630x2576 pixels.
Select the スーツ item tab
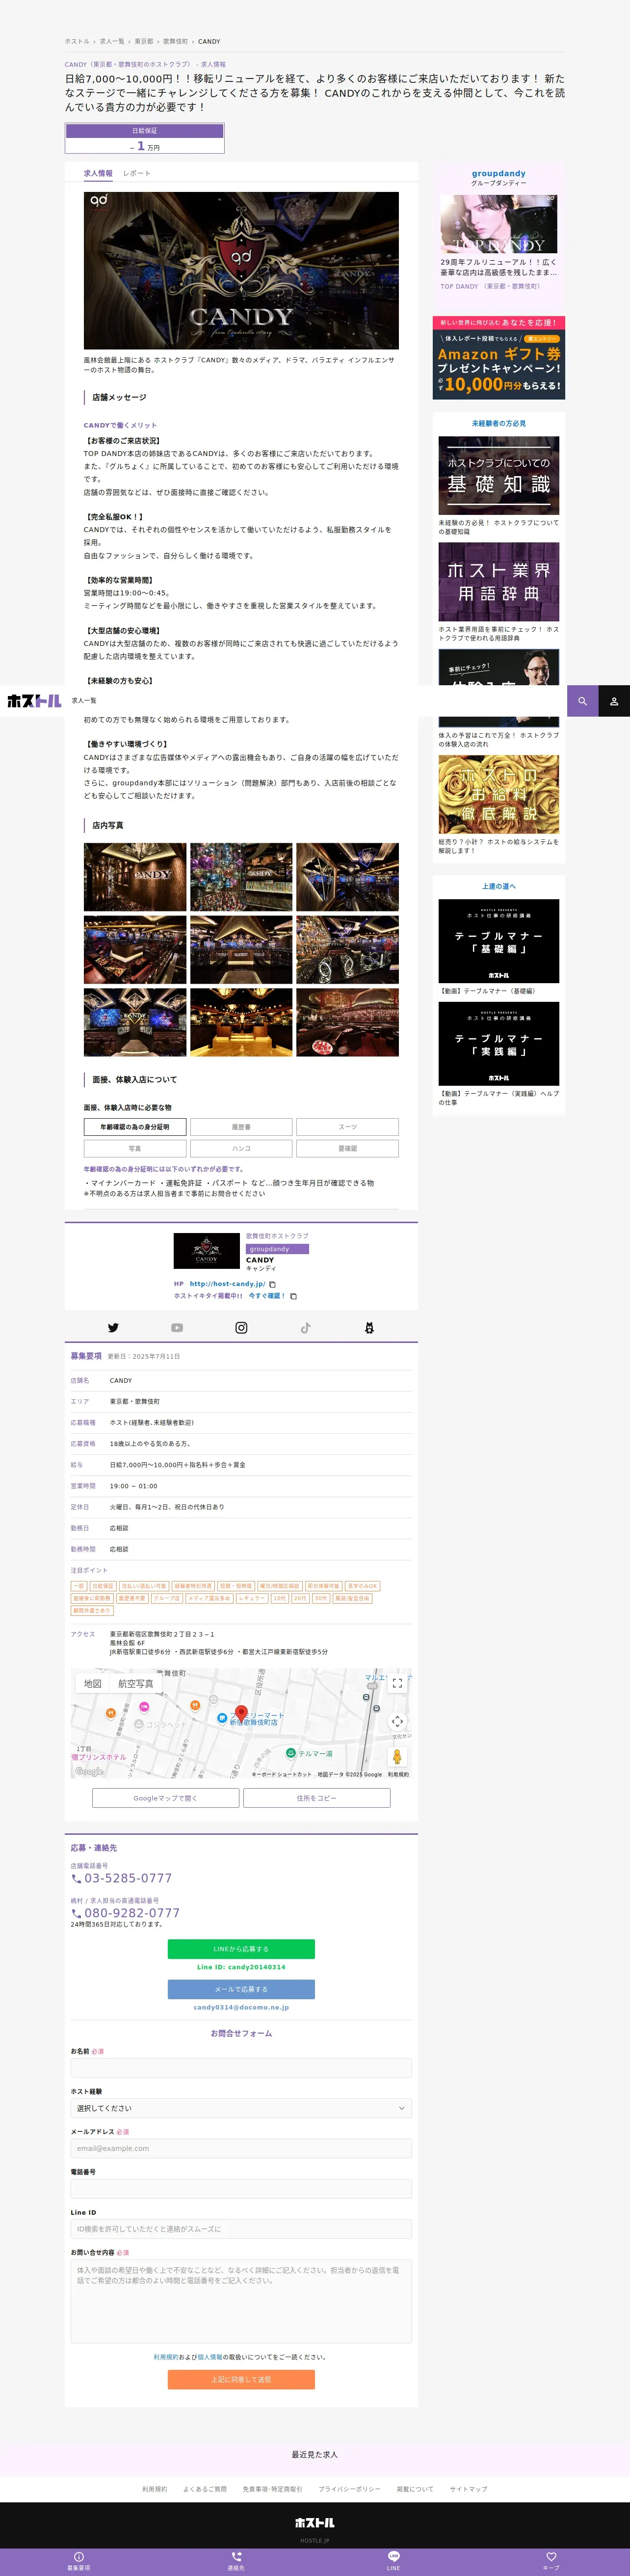tap(347, 1127)
